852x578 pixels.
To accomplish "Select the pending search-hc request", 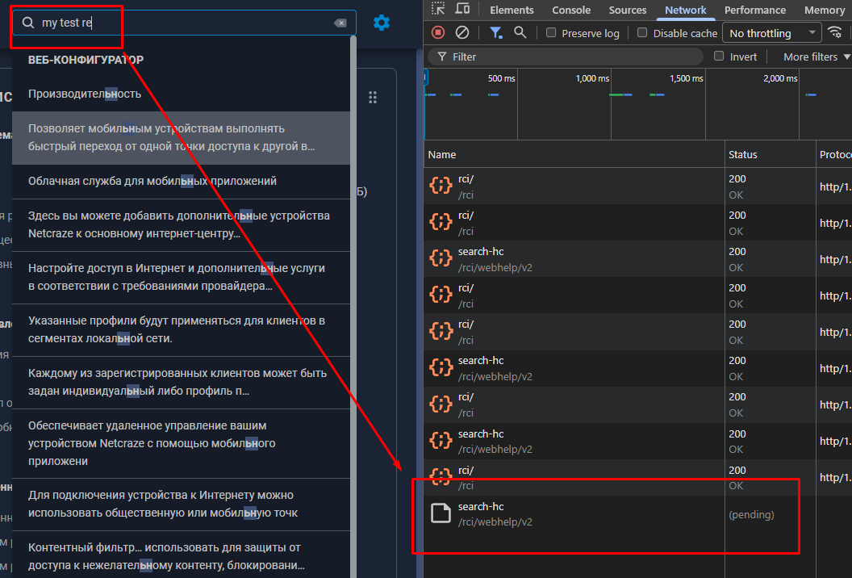I will (x=481, y=513).
